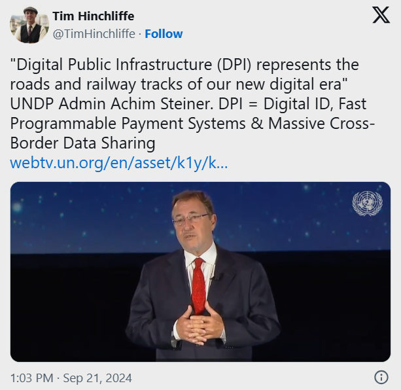Play the Achim Steiner video thumbnail
Image resolution: width=401 pixels, height=390 pixels.
click(200, 272)
